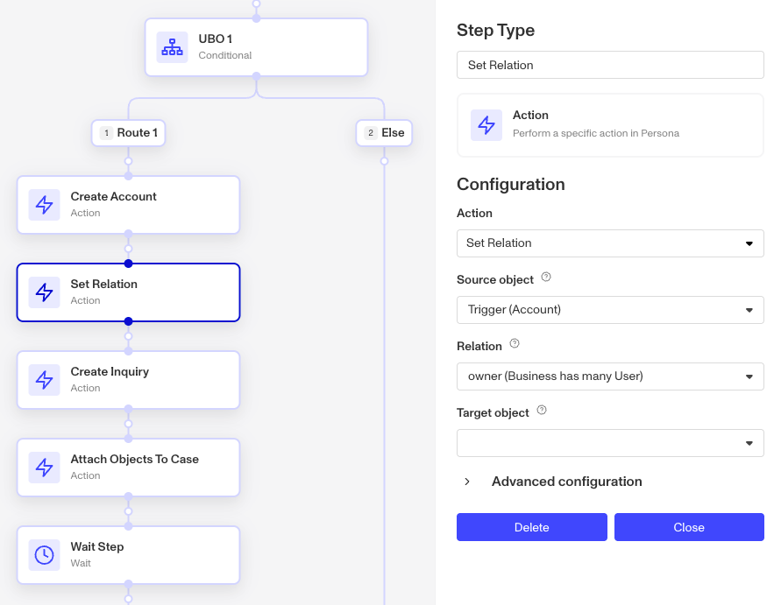The image size is (781, 605).
Task: Open the empty Target object dropdown
Action: pyautogui.click(x=610, y=443)
